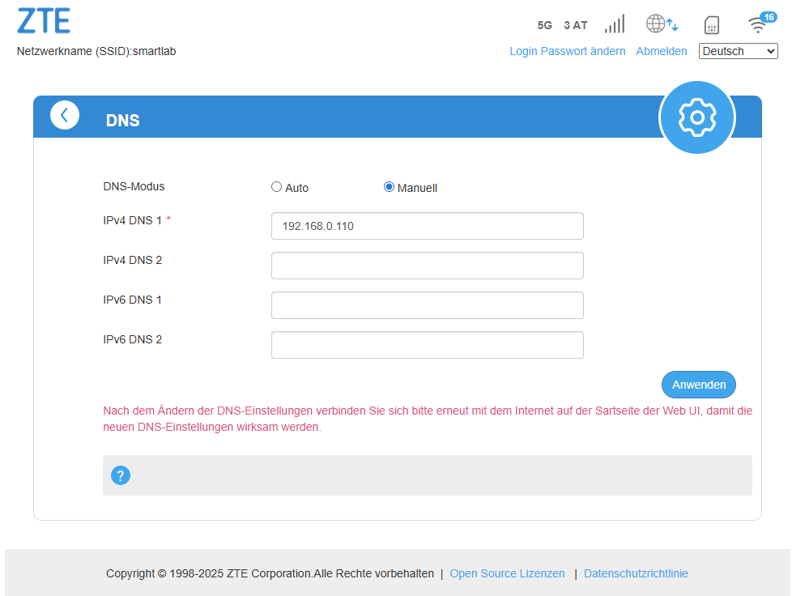The width and height of the screenshot is (792, 596).
Task: Click the ZTE logo
Action: (44, 21)
